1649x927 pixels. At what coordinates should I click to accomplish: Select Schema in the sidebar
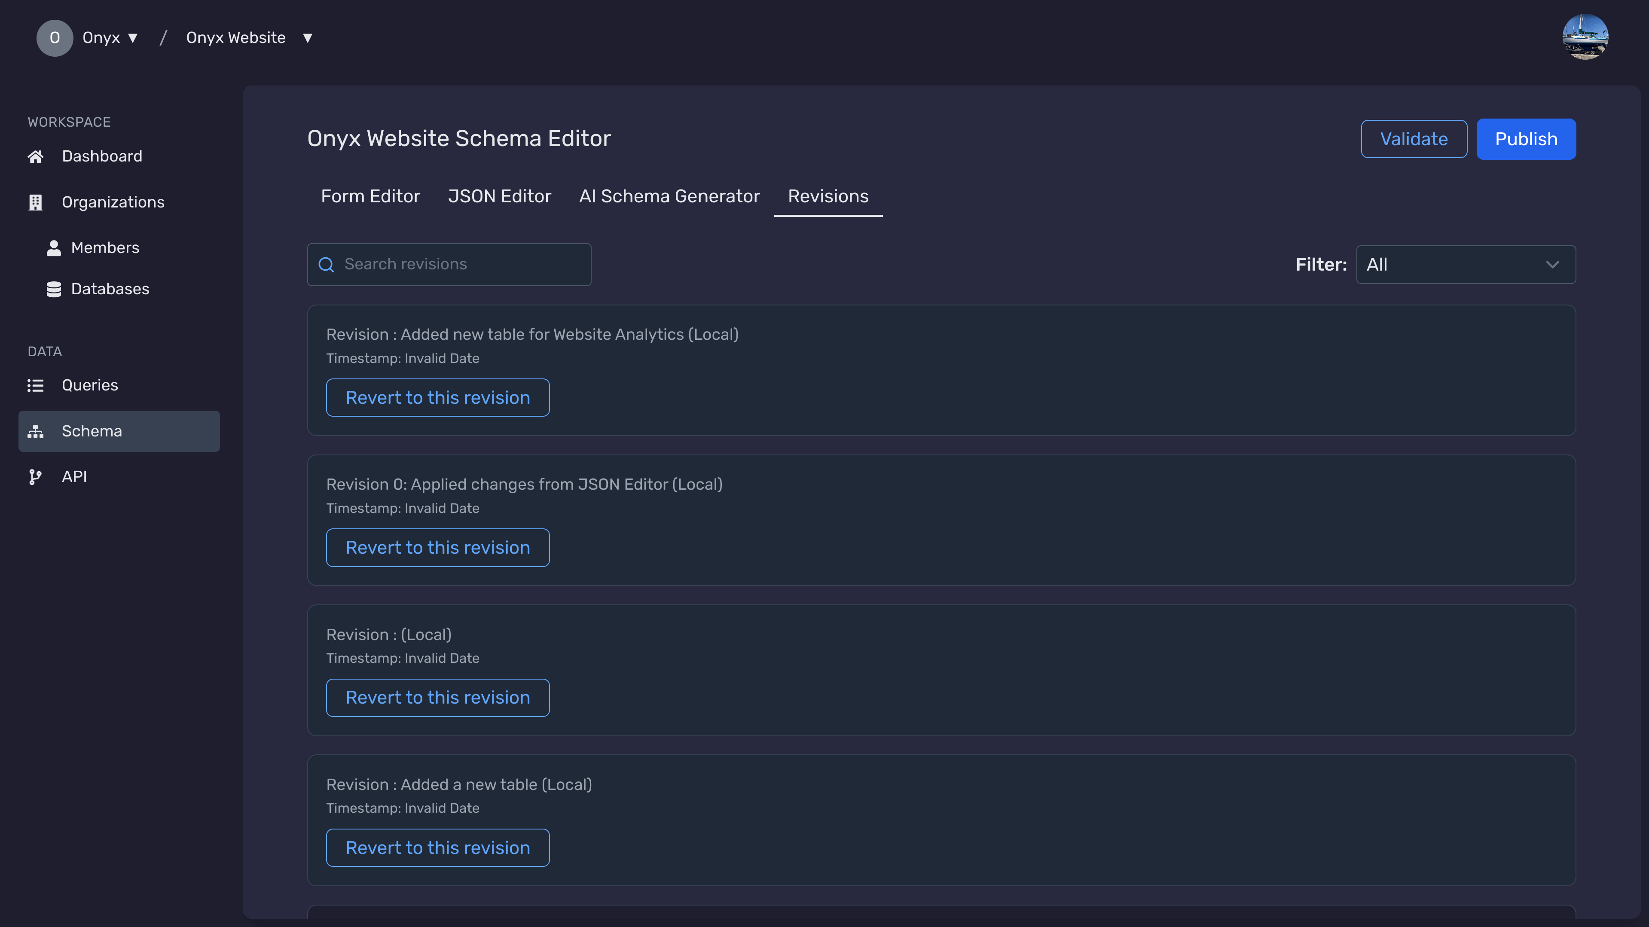pyautogui.click(x=119, y=431)
